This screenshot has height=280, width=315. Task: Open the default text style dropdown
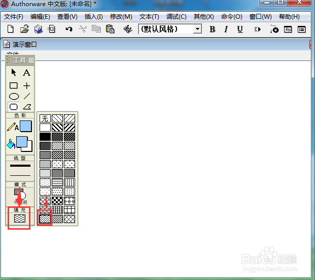pos(197,29)
